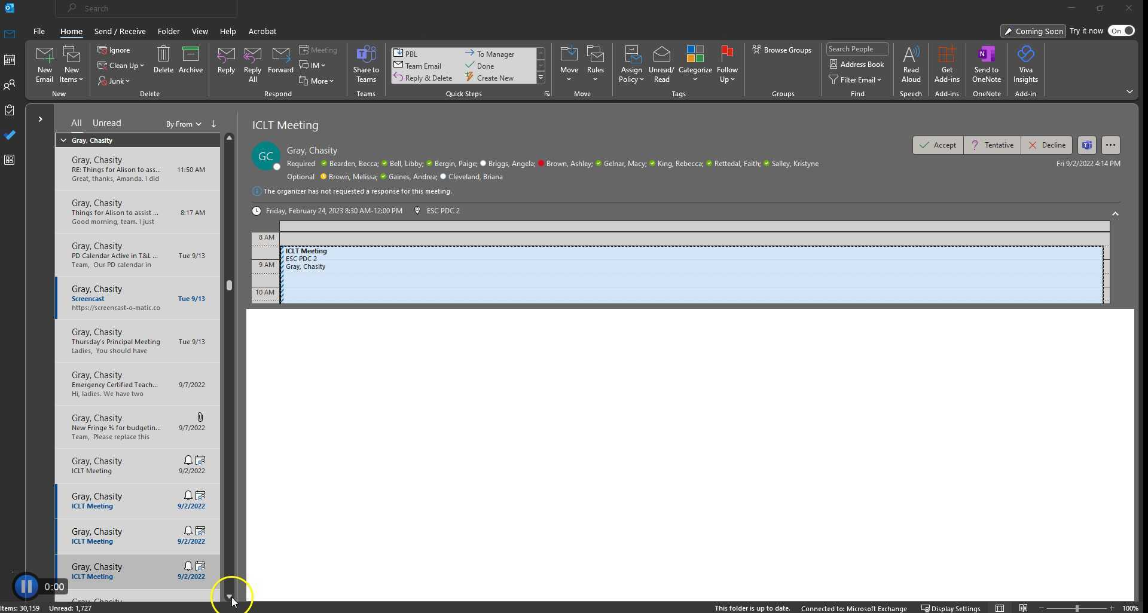This screenshot has width=1148, height=613.
Task: Click the Teams icon beside Decline
Action: tap(1086, 145)
